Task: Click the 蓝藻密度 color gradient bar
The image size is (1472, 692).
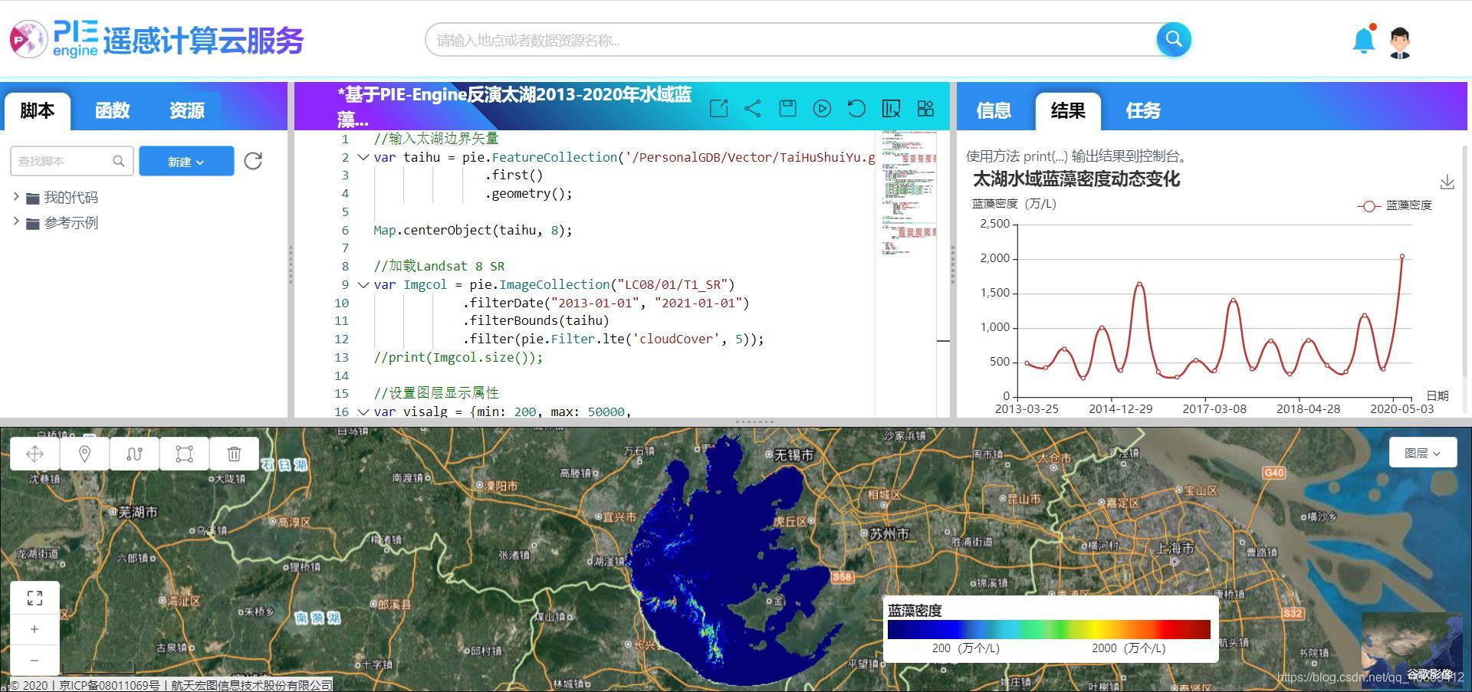Action: pyautogui.click(x=1048, y=629)
